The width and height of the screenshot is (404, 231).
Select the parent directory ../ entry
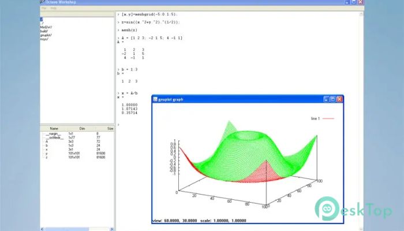42,23
